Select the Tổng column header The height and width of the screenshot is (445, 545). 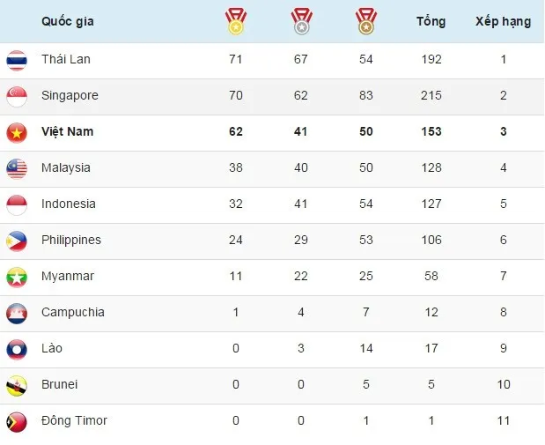[431, 21]
